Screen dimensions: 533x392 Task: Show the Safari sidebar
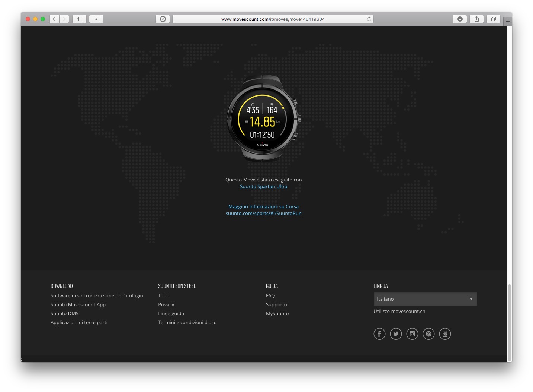(79, 19)
